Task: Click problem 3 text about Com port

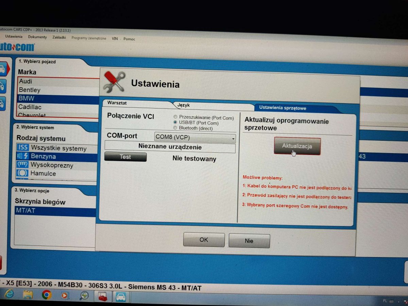Action: point(295,206)
